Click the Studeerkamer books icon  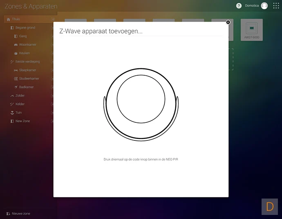16,79
